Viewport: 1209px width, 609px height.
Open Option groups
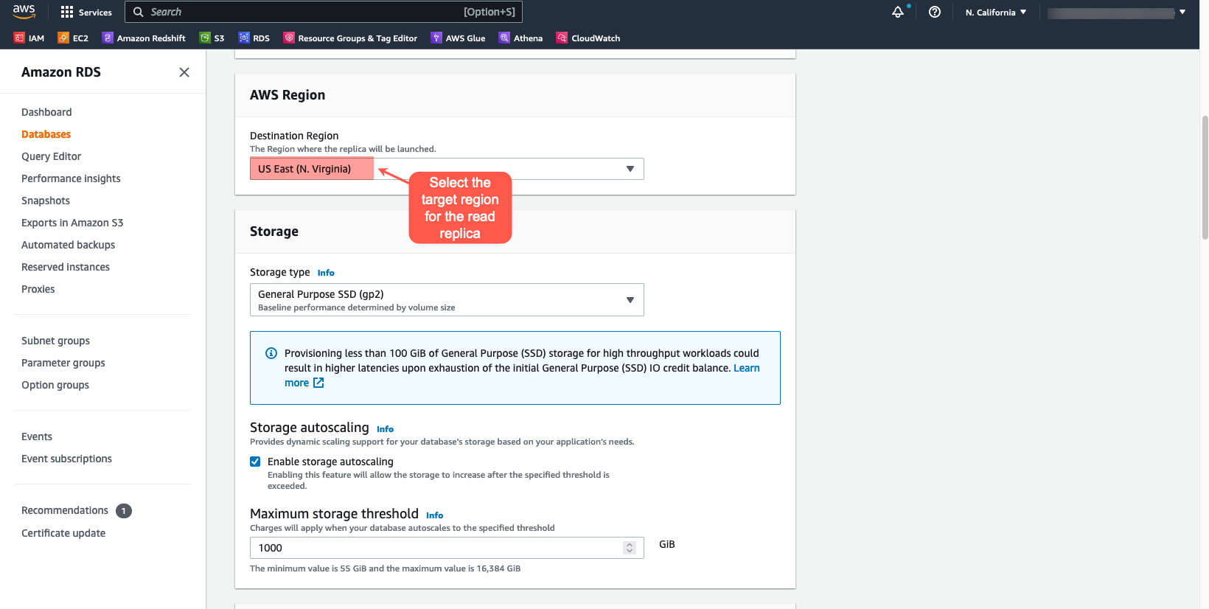(55, 385)
